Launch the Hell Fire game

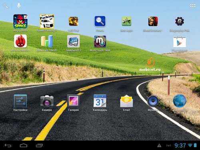point(73,21)
